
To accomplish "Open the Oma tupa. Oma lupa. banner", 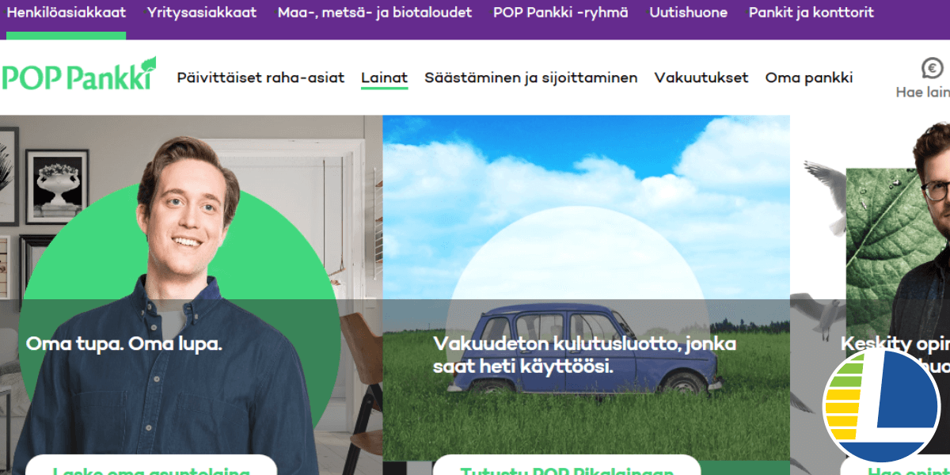I will pos(191,294).
